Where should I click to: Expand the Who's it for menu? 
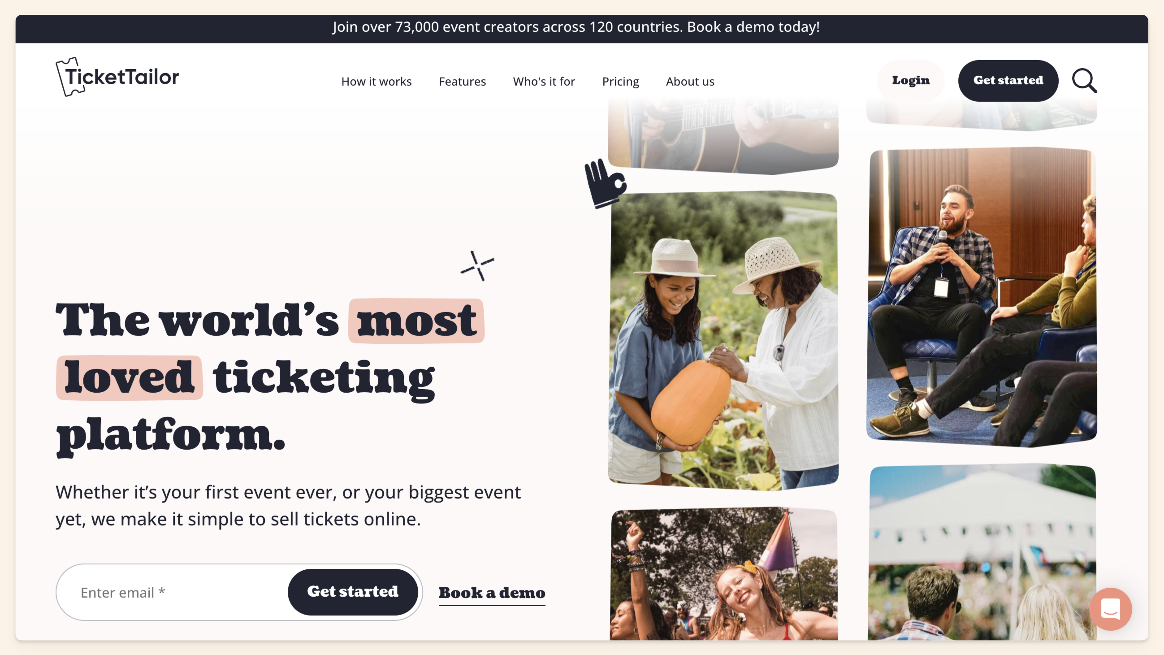[x=544, y=81]
